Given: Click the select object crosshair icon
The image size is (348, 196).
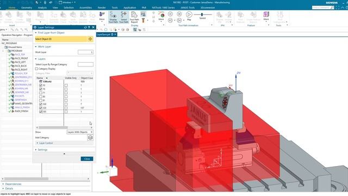Looking at the screenshot, I should (90, 39).
